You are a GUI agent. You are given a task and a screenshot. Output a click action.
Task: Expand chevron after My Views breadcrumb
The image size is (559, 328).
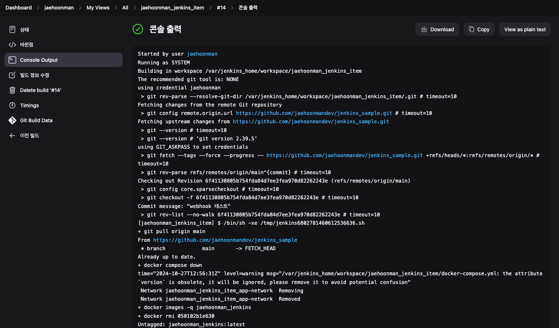click(116, 8)
